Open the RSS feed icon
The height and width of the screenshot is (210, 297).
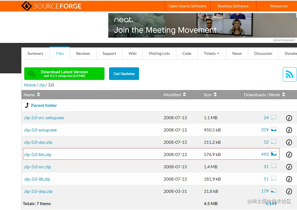pyautogui.click(x=289, y=74)
